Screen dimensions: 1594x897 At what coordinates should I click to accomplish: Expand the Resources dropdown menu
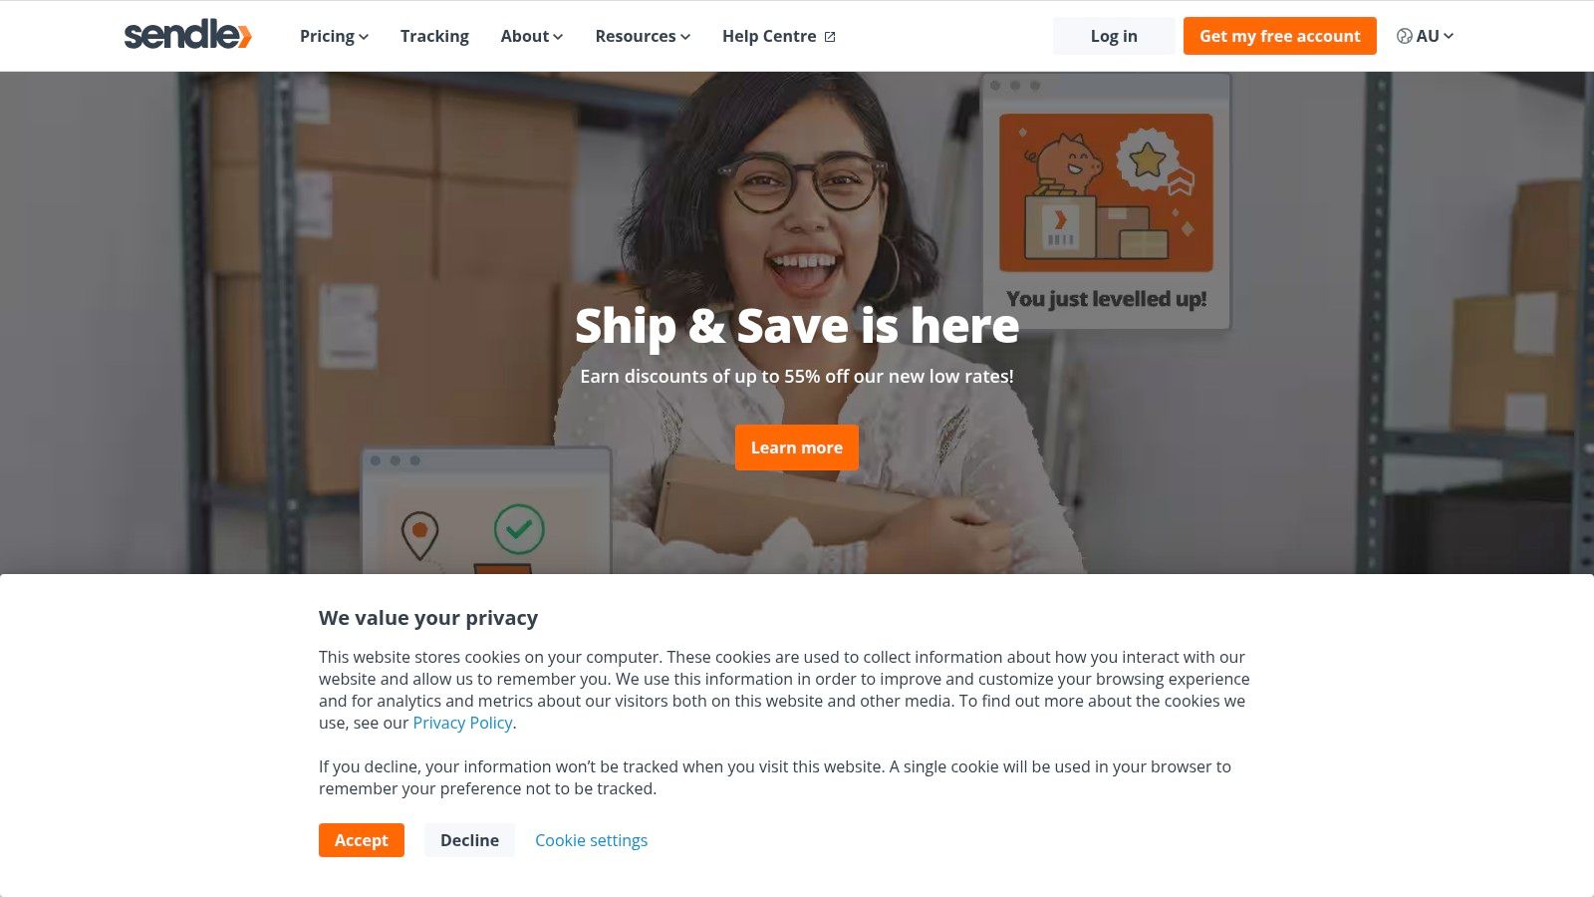tap(643, 36)
